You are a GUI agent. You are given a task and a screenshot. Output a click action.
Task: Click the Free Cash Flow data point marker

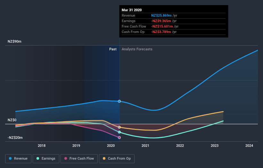coord(119,138)
